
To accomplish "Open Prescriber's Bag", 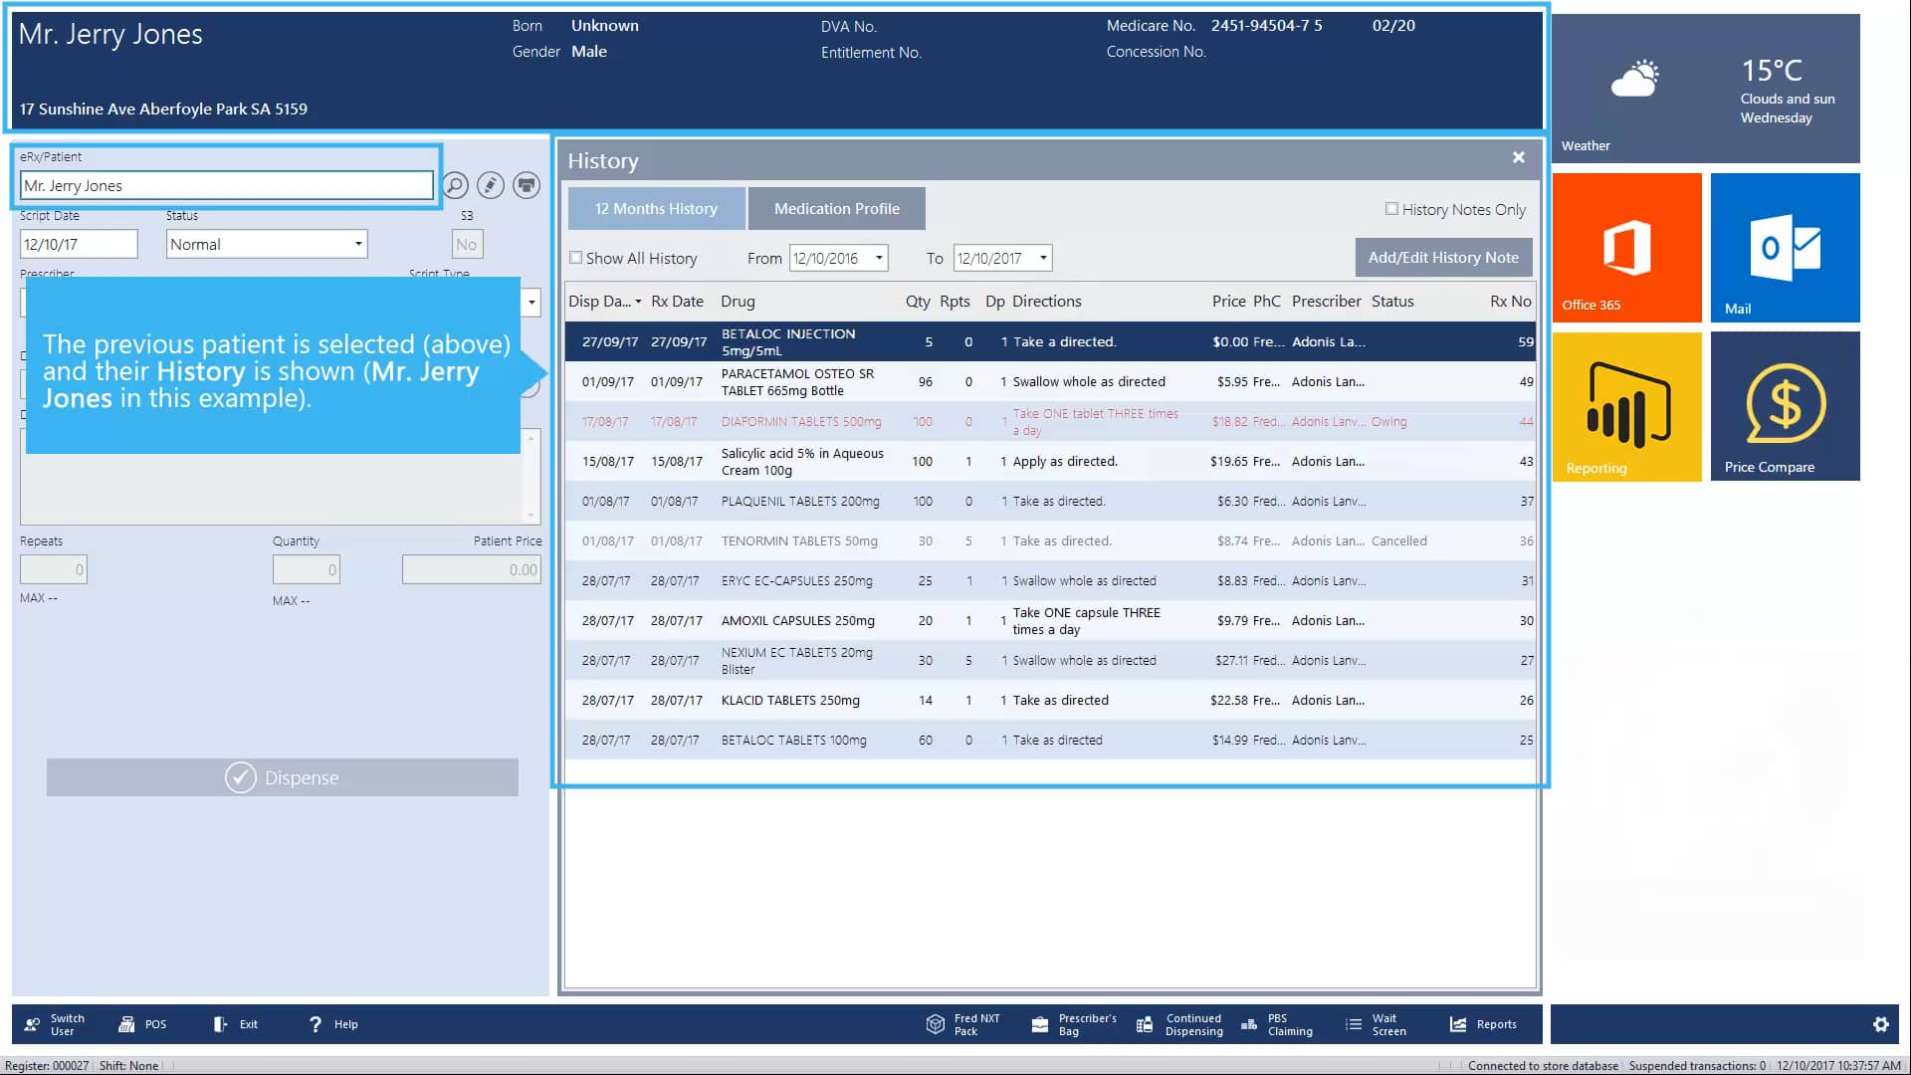I will [x=1073, y=1023].
